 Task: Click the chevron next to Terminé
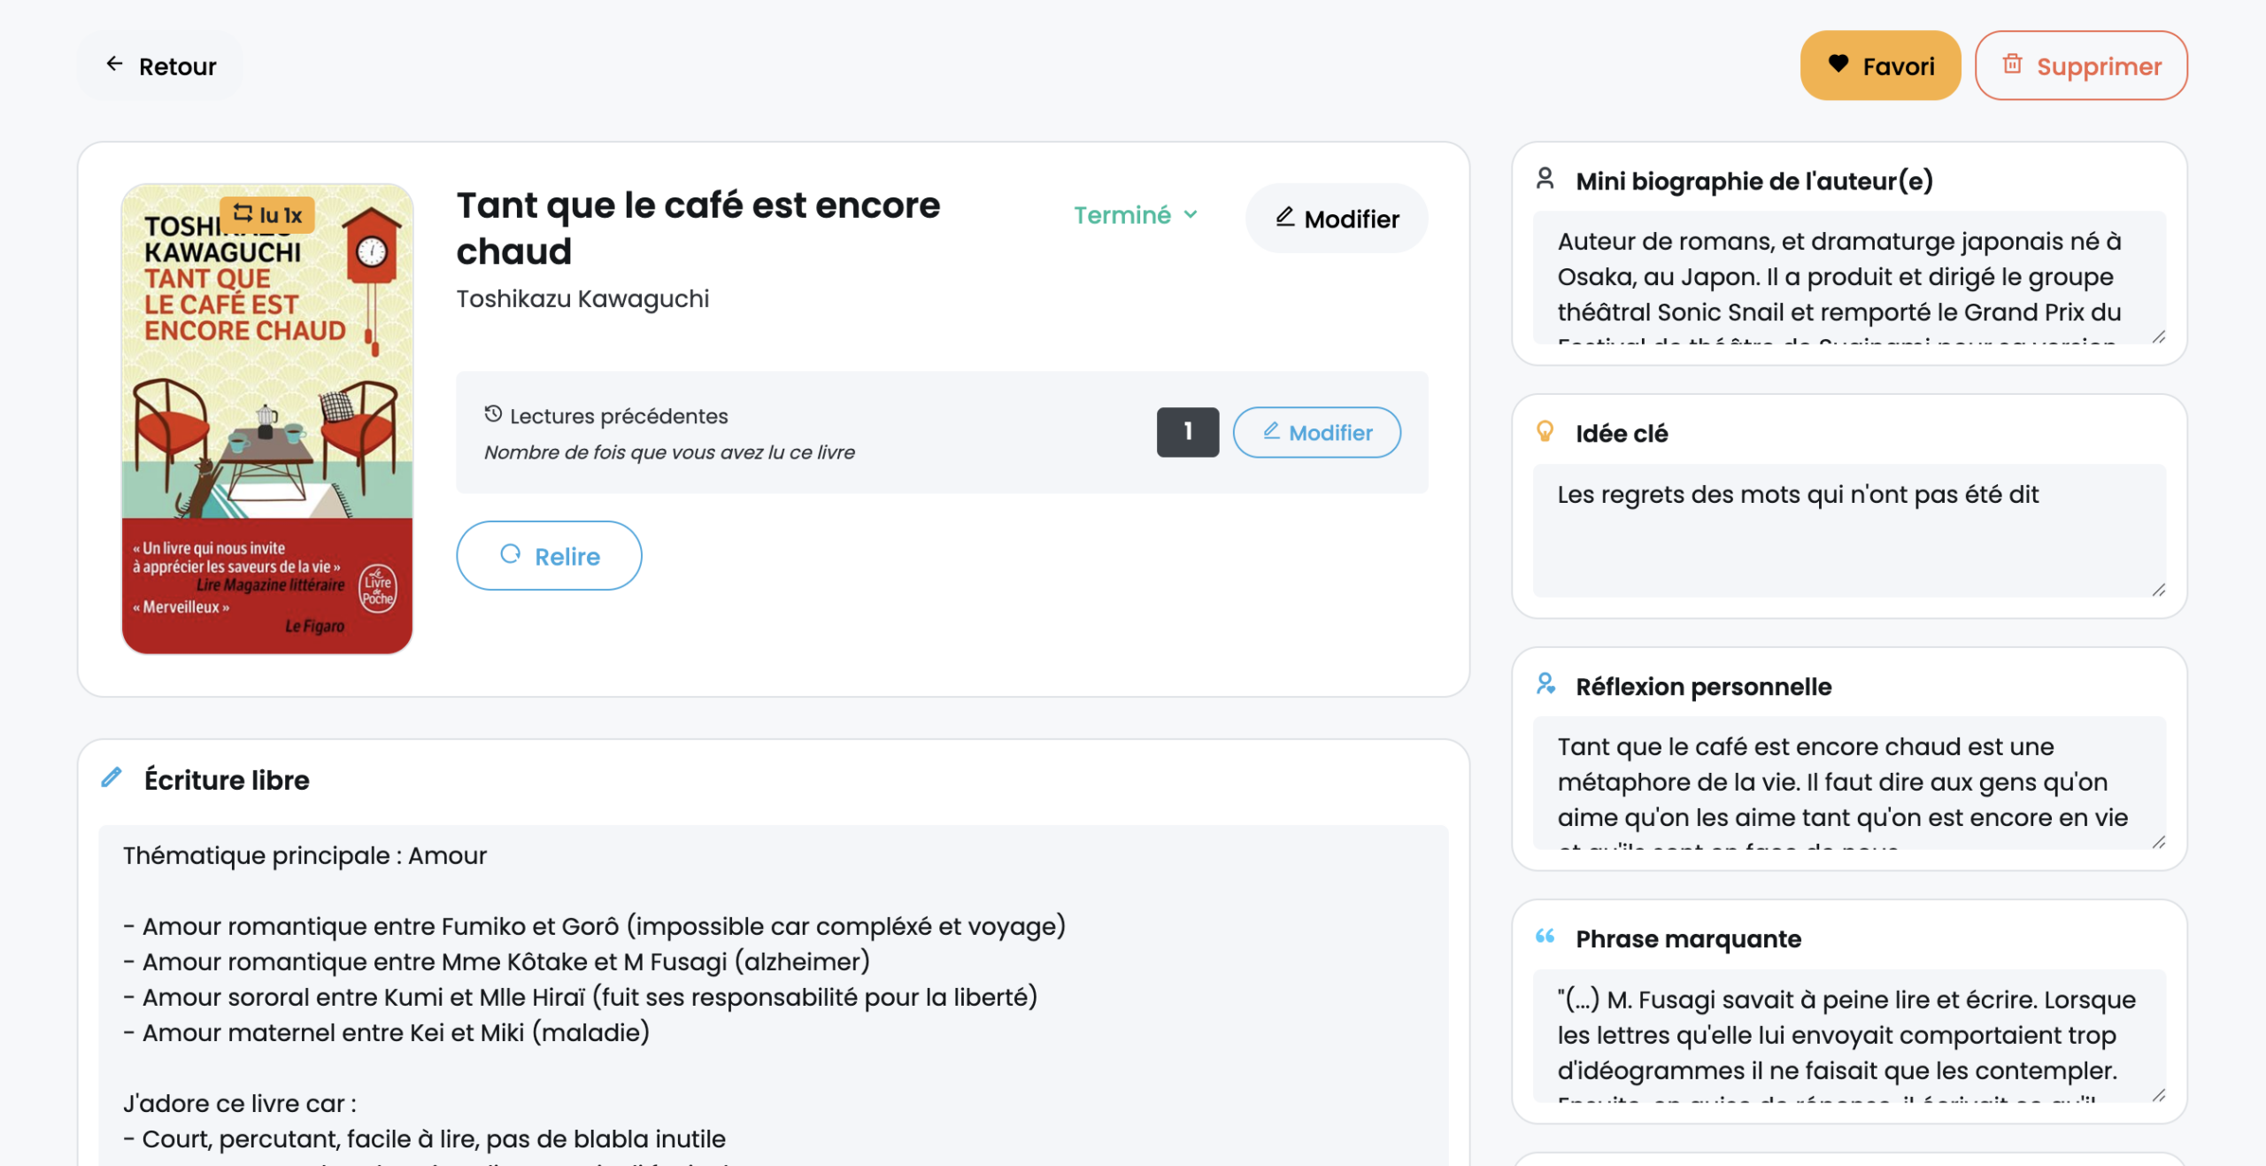point(1191,215)
